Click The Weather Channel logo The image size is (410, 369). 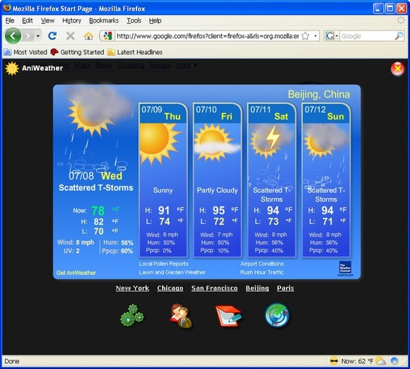click(x=345, y=268)
